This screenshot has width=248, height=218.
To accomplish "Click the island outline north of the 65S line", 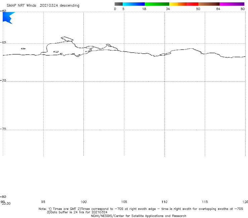I will click(x=67, y=39).
